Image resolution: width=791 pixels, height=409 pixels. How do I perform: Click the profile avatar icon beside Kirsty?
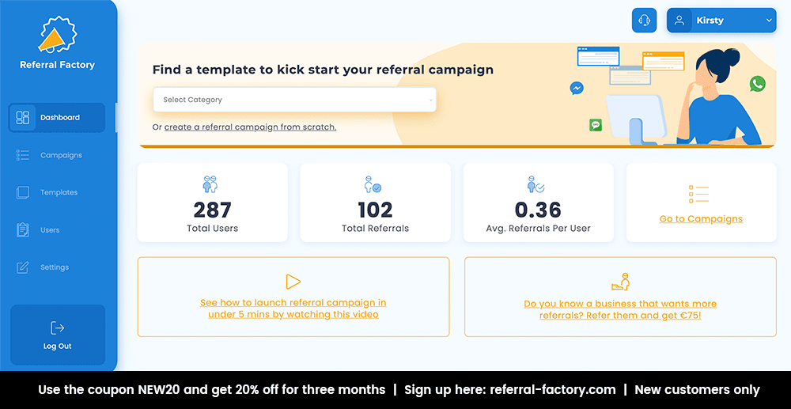[x=679, y=21]
